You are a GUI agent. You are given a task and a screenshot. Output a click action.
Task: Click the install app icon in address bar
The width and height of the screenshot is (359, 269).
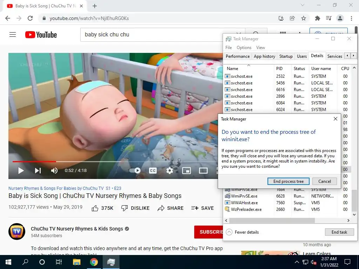(x=281, y=18)
